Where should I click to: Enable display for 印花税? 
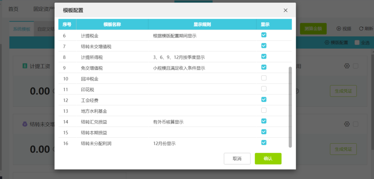[264, 89]
